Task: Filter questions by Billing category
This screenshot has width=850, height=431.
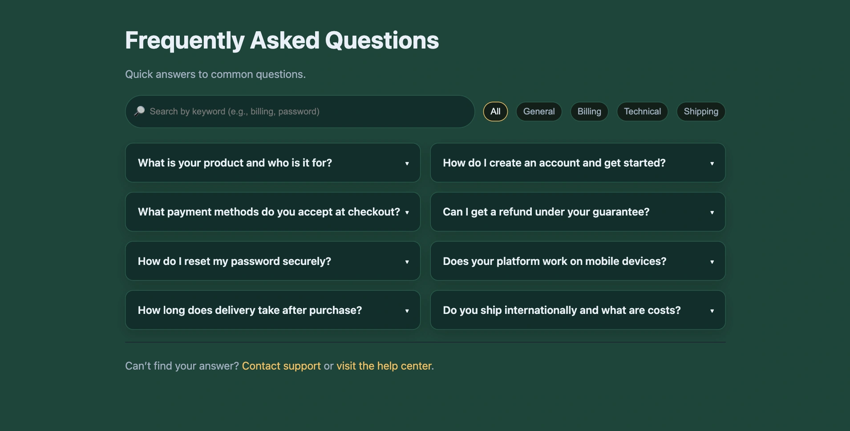Action: (589, 111)
